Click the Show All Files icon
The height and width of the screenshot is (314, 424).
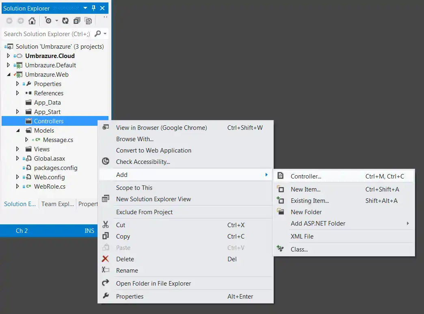(x=88, y=21)
